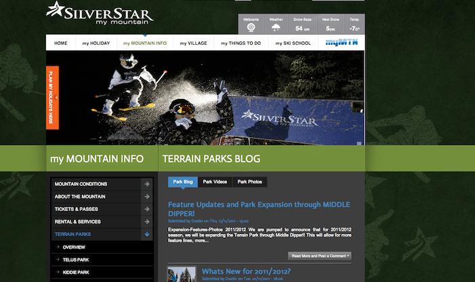Screen dimensions: 475x282
Task: Switch to the Park Photos tab
Action: coord(249,182)
